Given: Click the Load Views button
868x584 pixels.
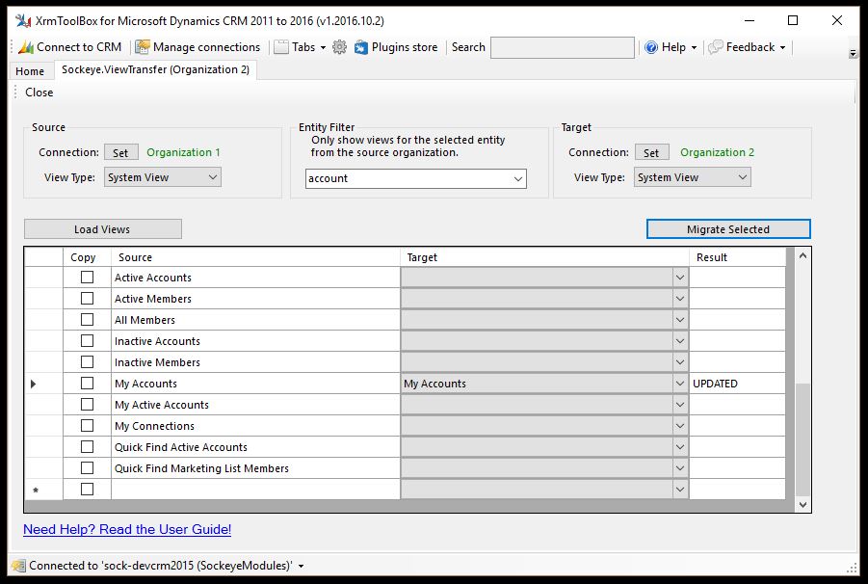Looking at the screenshot, I should click(102, 229).
